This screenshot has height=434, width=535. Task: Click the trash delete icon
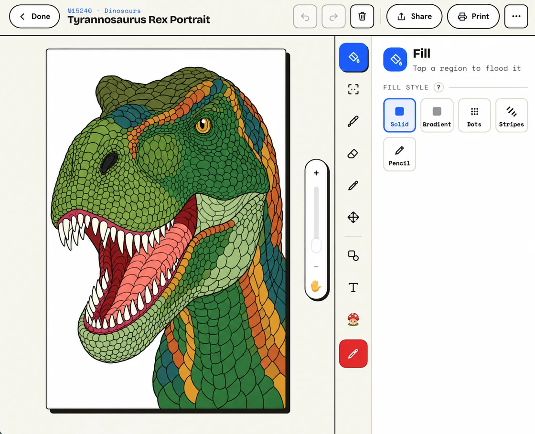(x=362, y=16)
